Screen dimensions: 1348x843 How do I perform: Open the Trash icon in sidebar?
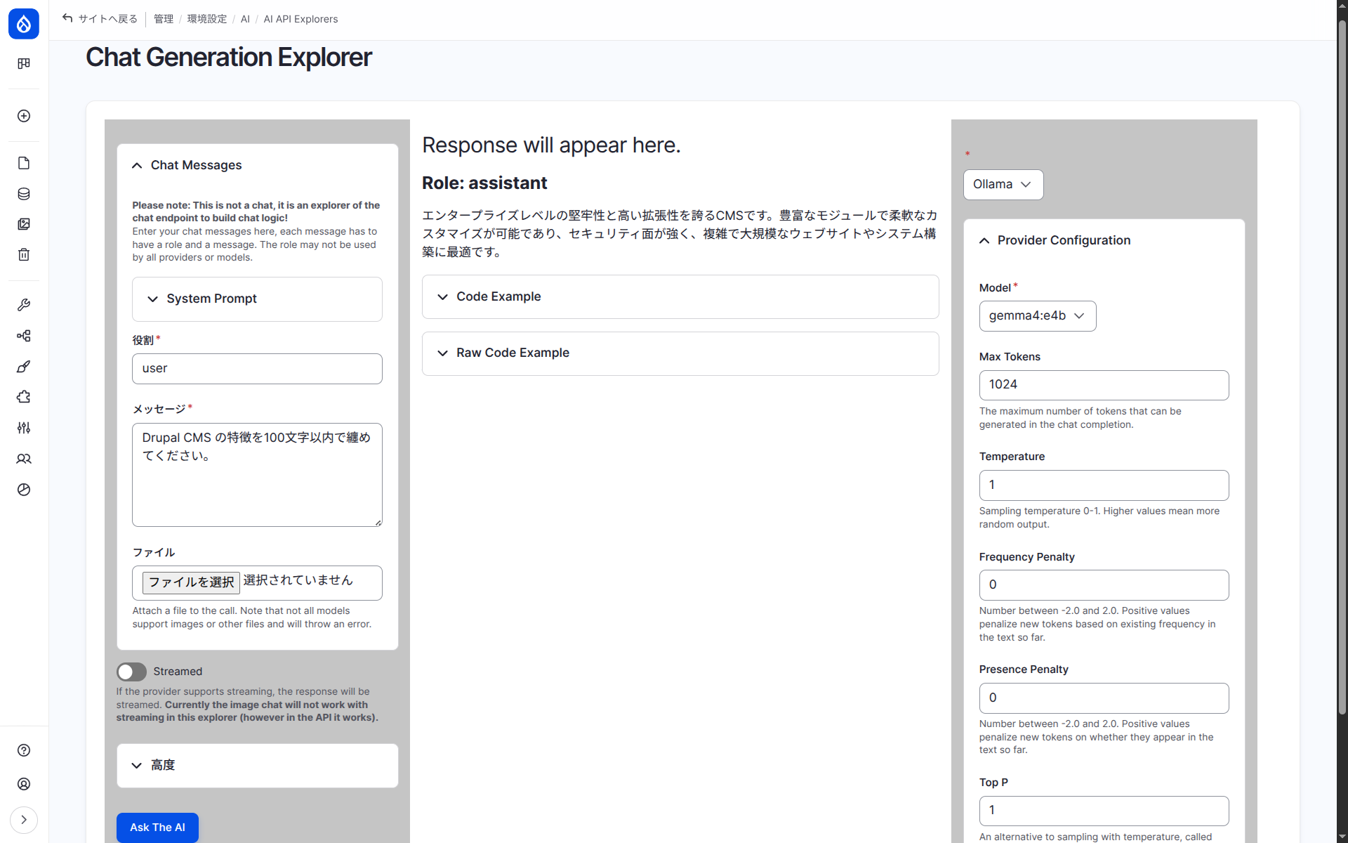coord(24,254)
